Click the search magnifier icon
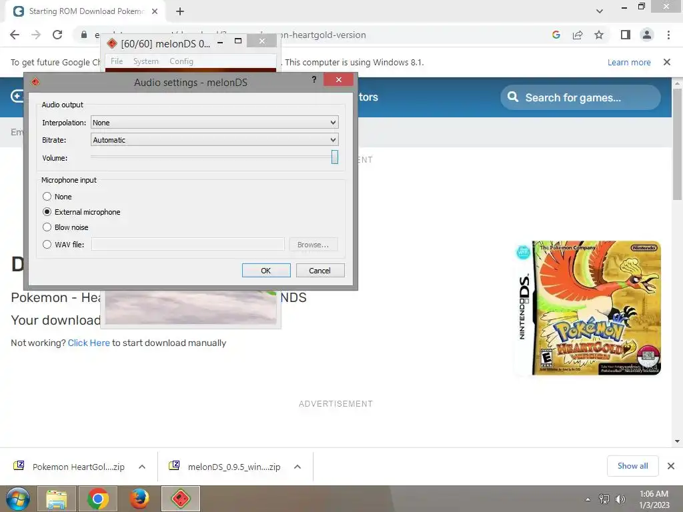Viewport: 683px width, 512px height. pyautogui.click(x=513, y=97)
